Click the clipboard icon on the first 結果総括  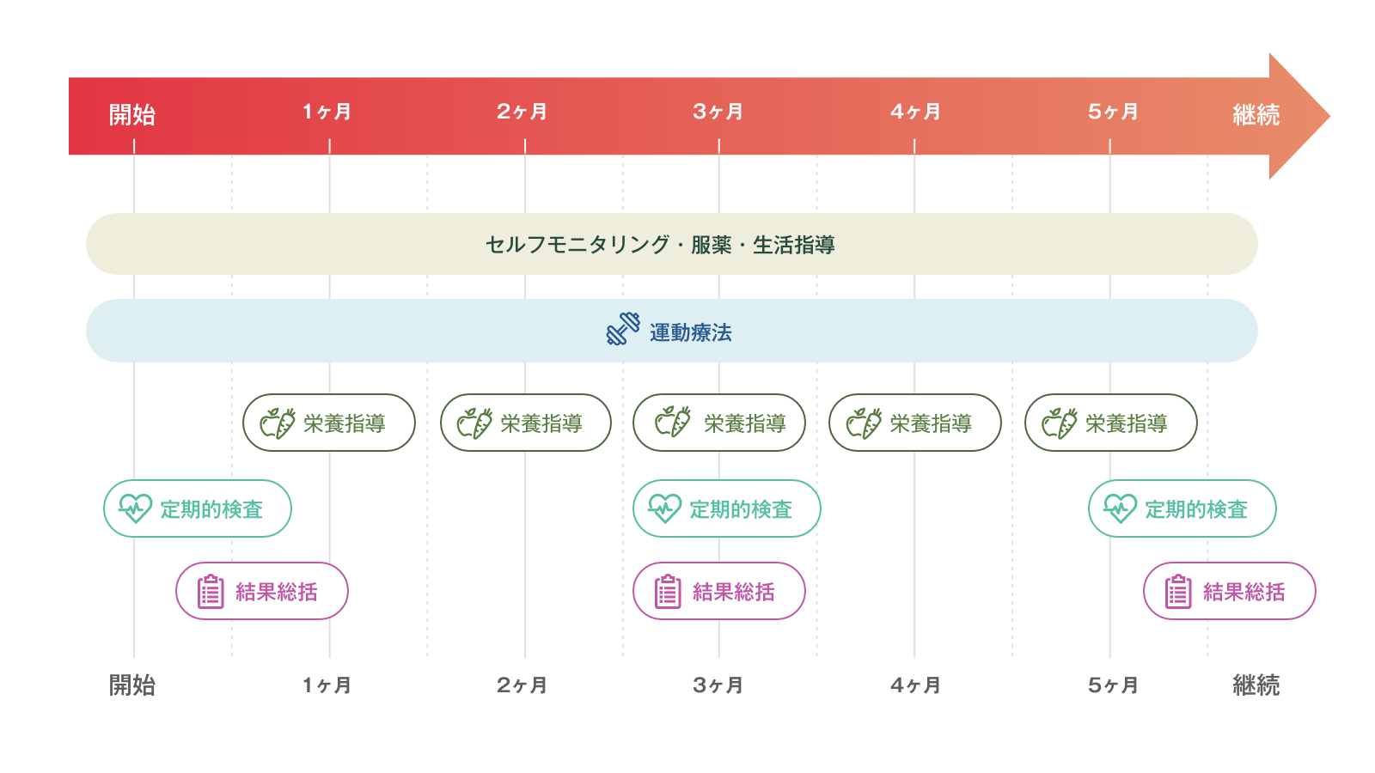(211, 592)
